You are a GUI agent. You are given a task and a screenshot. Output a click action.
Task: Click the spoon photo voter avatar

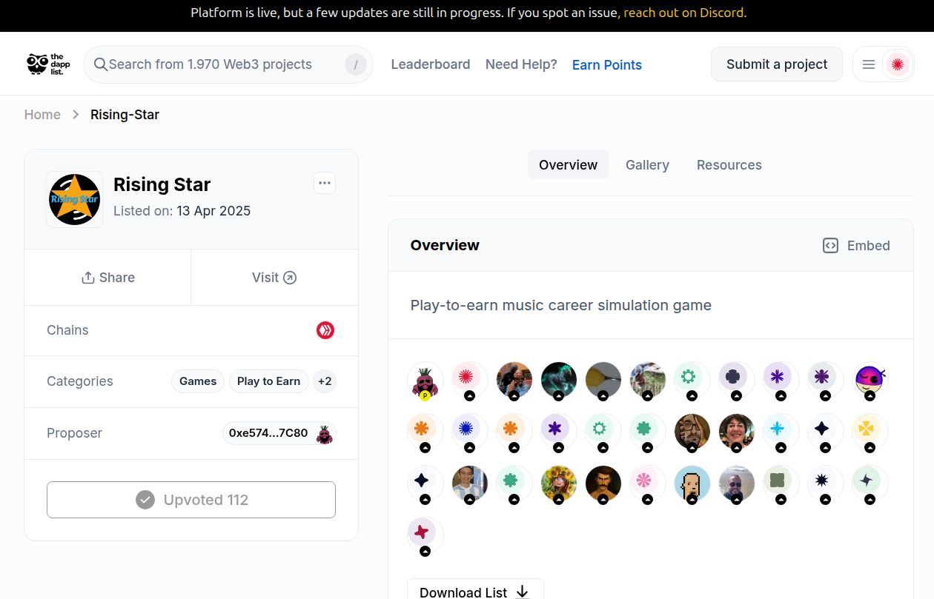[x=603, y=381]
